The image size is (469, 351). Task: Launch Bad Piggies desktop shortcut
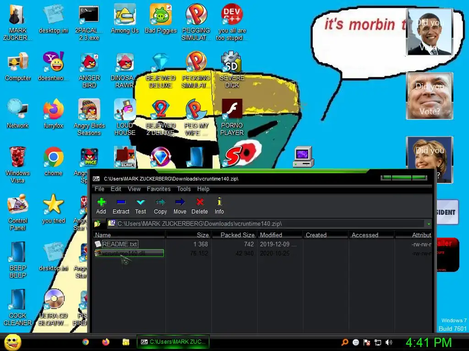pyautogui.click(x=161, y=19)
